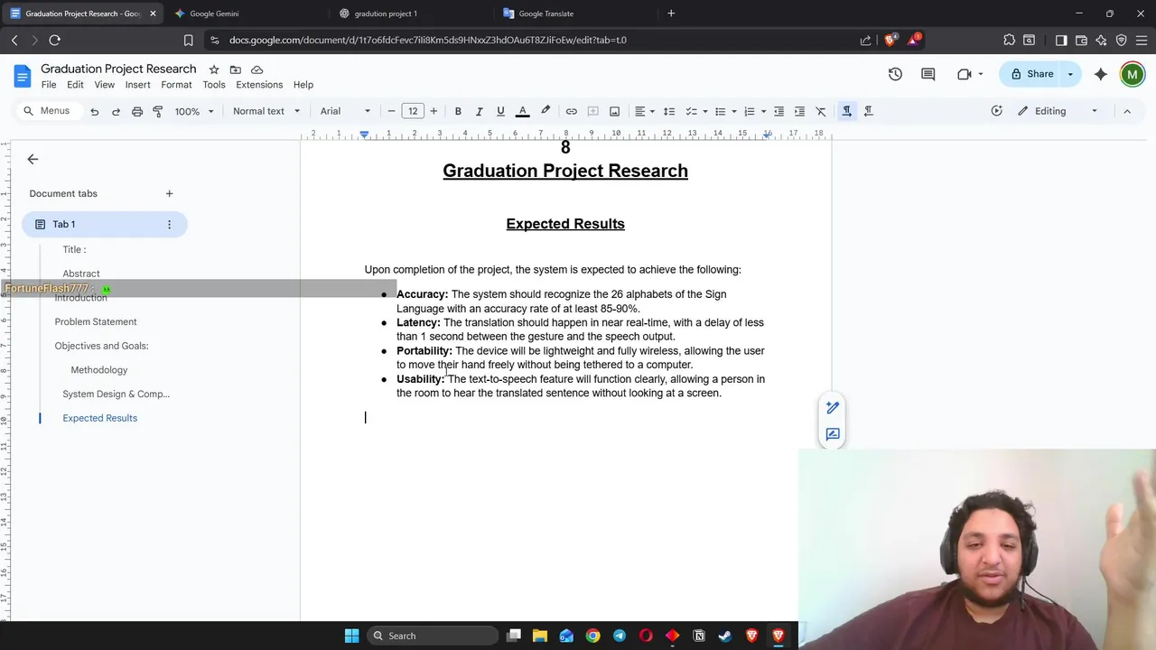This screenshot has height=650, width=1156.
Task: Open bulleted list options dropdown arrow
Action: pyautogui.click(x=734, y=111)
